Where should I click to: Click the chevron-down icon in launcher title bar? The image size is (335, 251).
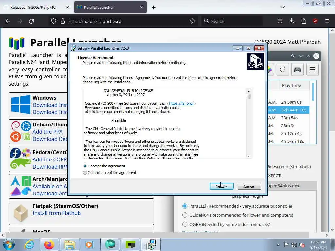point(301,56)
